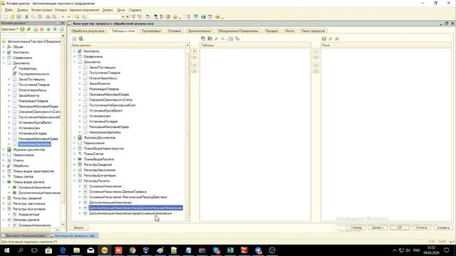Click the Отмена button
The image size is (456, 256).
[x=421, y=228]
